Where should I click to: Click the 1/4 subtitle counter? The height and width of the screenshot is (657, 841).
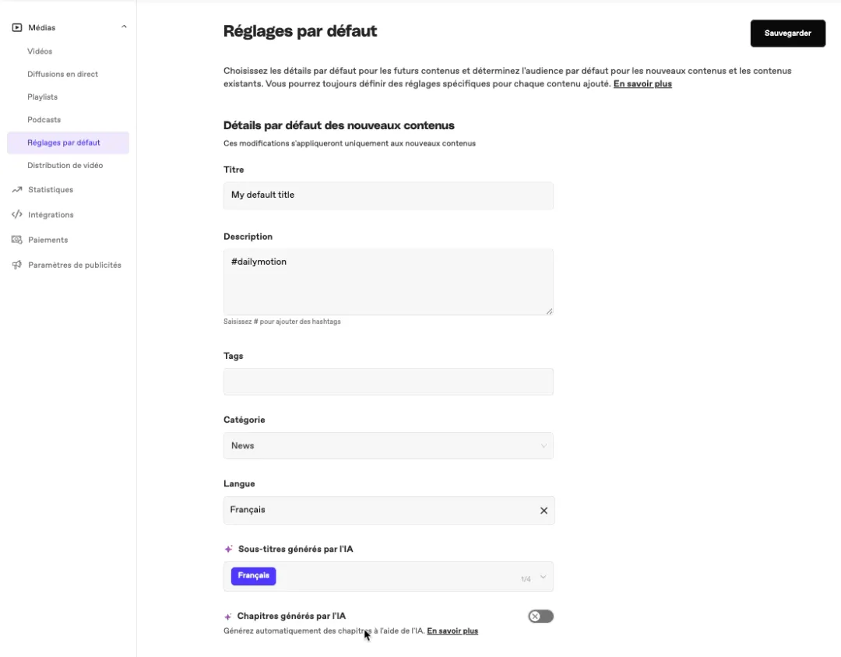526,579
